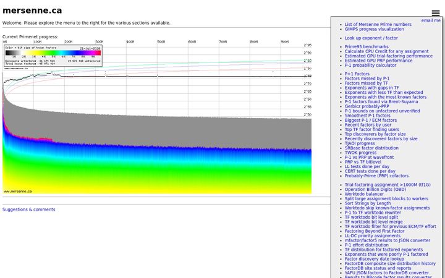Open Worktodo skip known-factor assignments
This screenshot has height=278, width=445.
tap(388, 208)
